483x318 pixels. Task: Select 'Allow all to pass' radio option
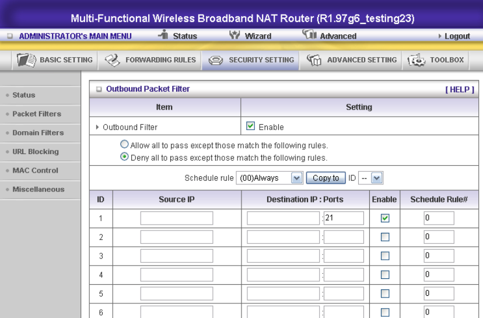[124, 145]
